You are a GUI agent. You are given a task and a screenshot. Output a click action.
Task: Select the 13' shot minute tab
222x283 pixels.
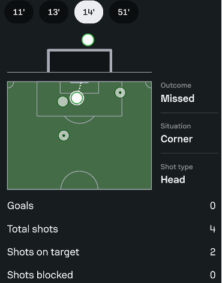(x=54, y=12)
